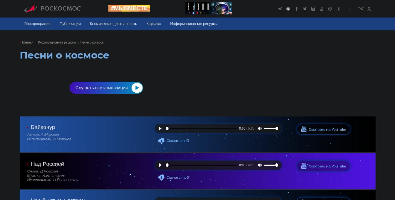Play the Над Россией track
Viewport: 395px width, 200px height.
160,165
